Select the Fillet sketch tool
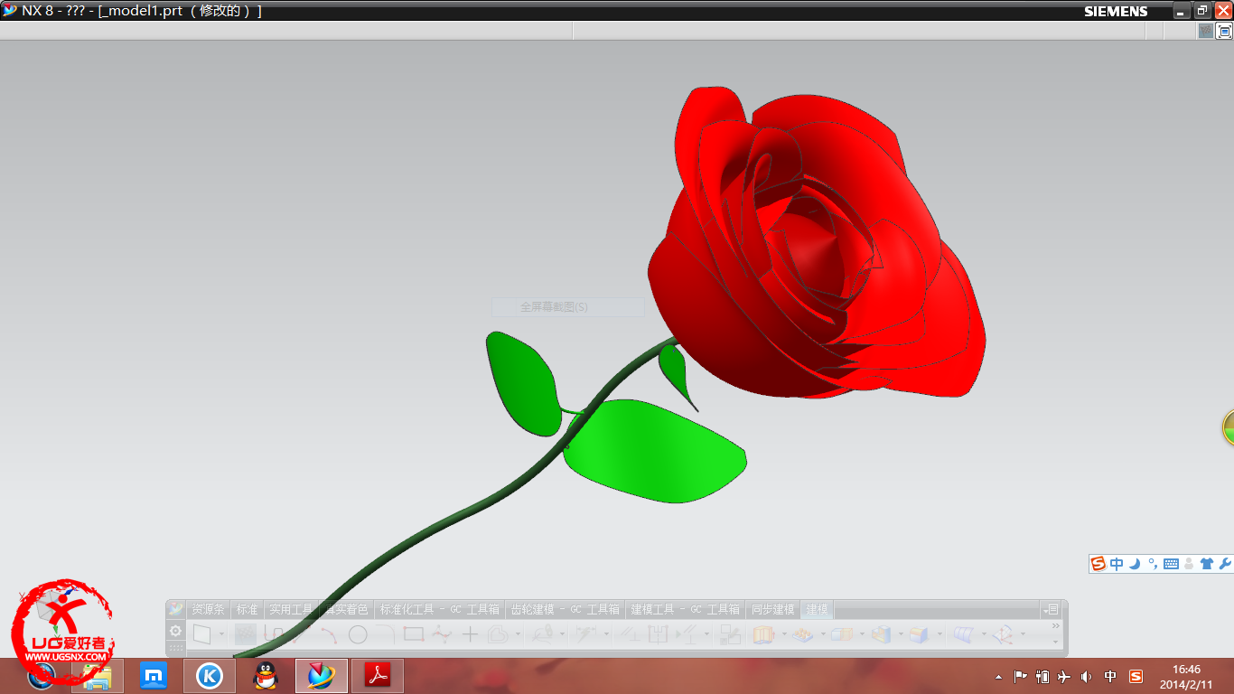The image size is (1234, 694). coord(385,634)
